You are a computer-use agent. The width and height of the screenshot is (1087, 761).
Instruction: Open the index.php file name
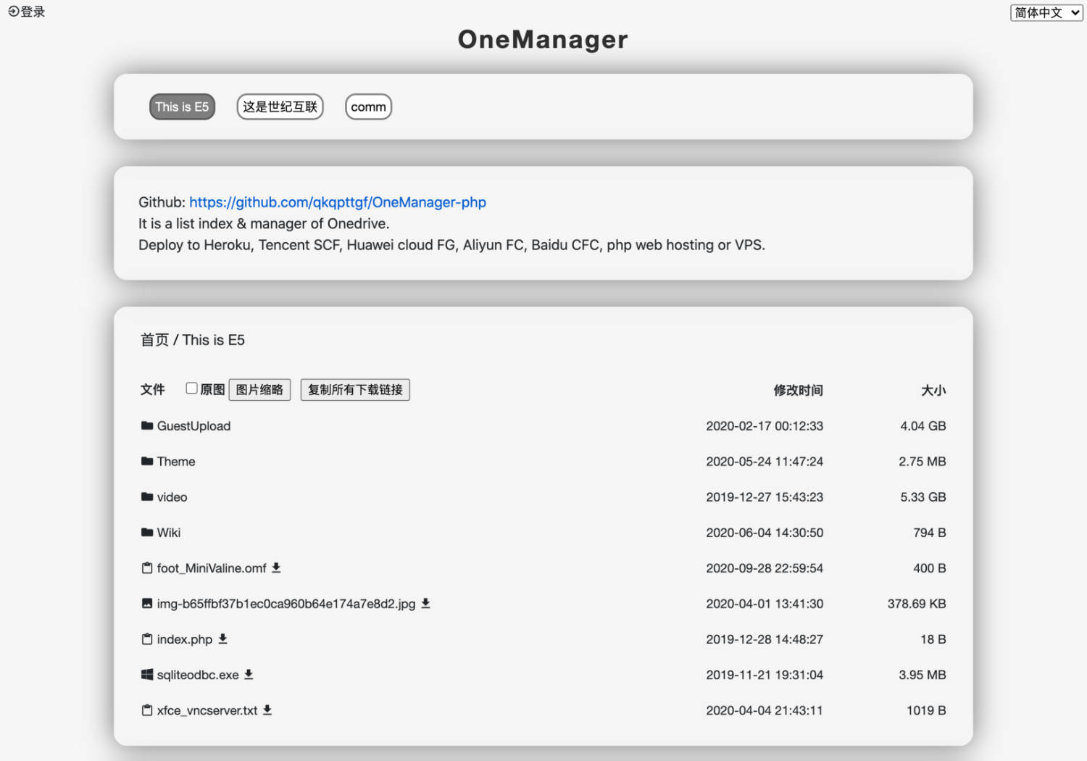[185, 639]
